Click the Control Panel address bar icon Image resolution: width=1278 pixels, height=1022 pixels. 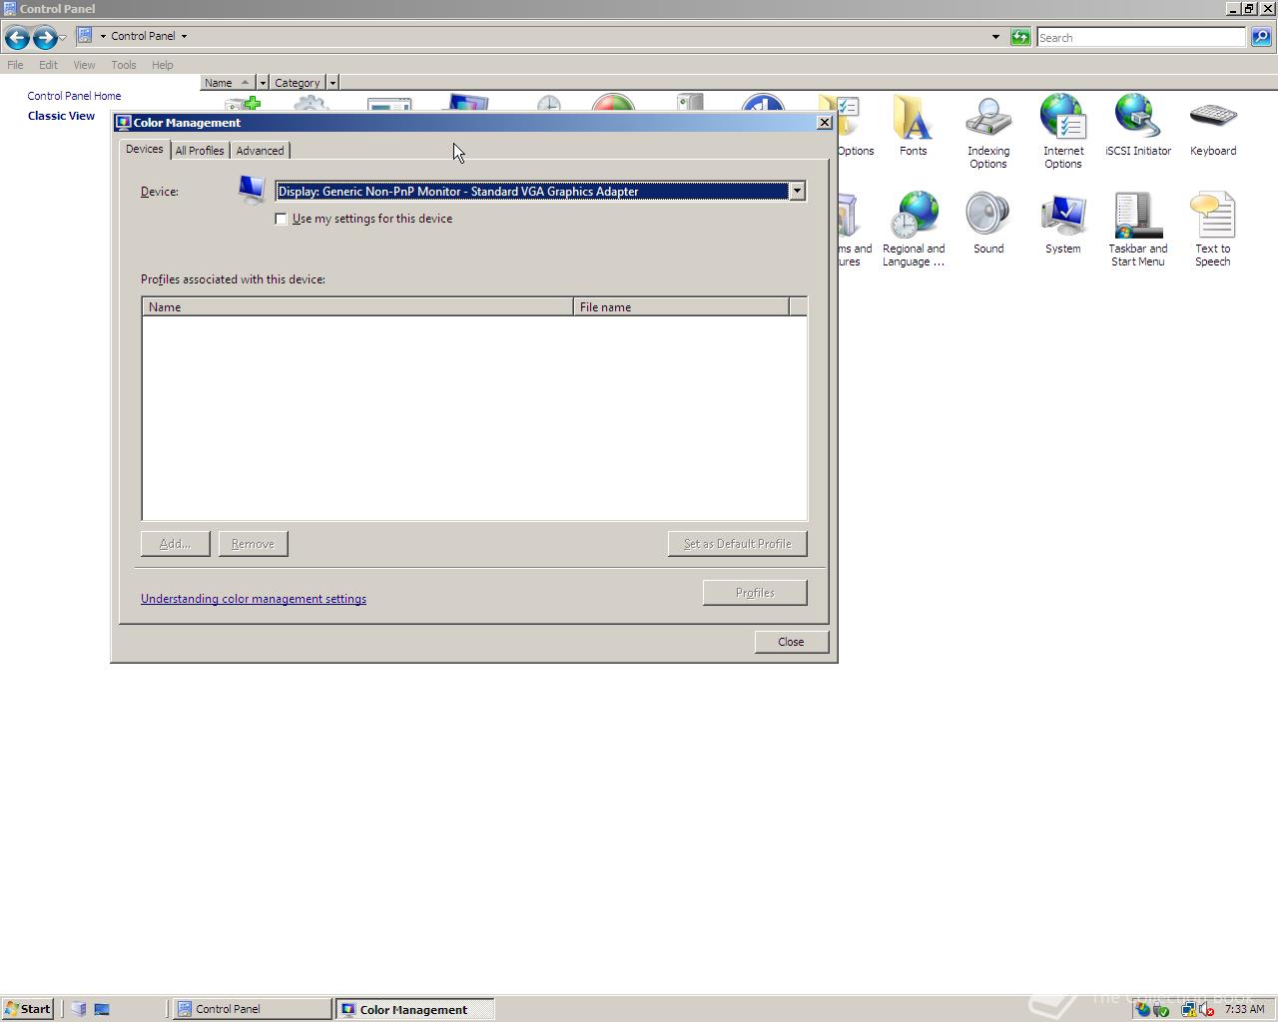pyautogui.click(x=85, y=36)
